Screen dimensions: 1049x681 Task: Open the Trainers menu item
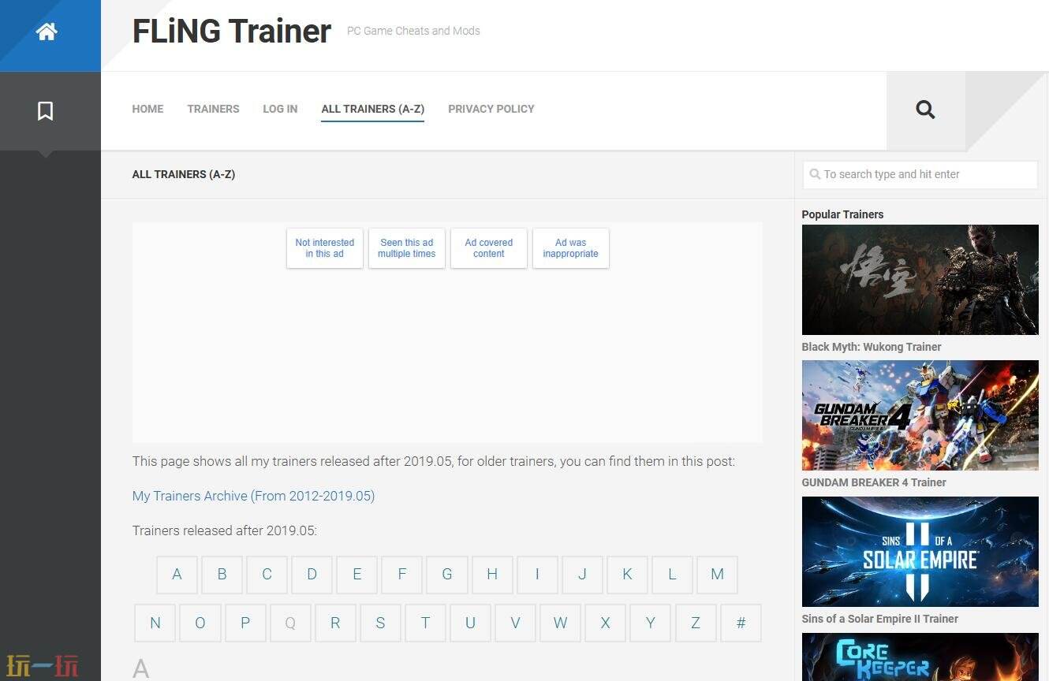(213, 109)
